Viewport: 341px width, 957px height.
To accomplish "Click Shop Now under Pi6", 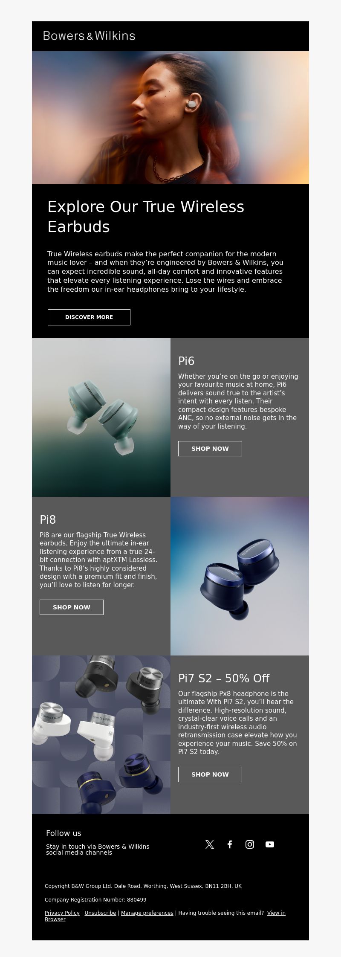I will [x=210, y=449].
